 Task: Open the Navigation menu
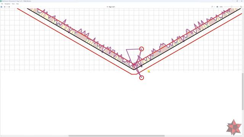click(x=7, y=4)
